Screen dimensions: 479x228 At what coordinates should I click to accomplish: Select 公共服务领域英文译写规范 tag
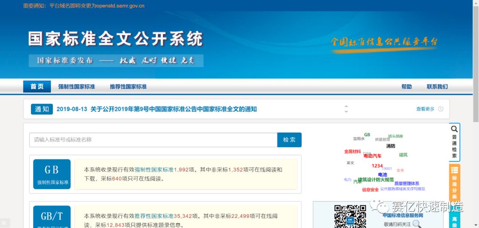click(x=403, y=189)
